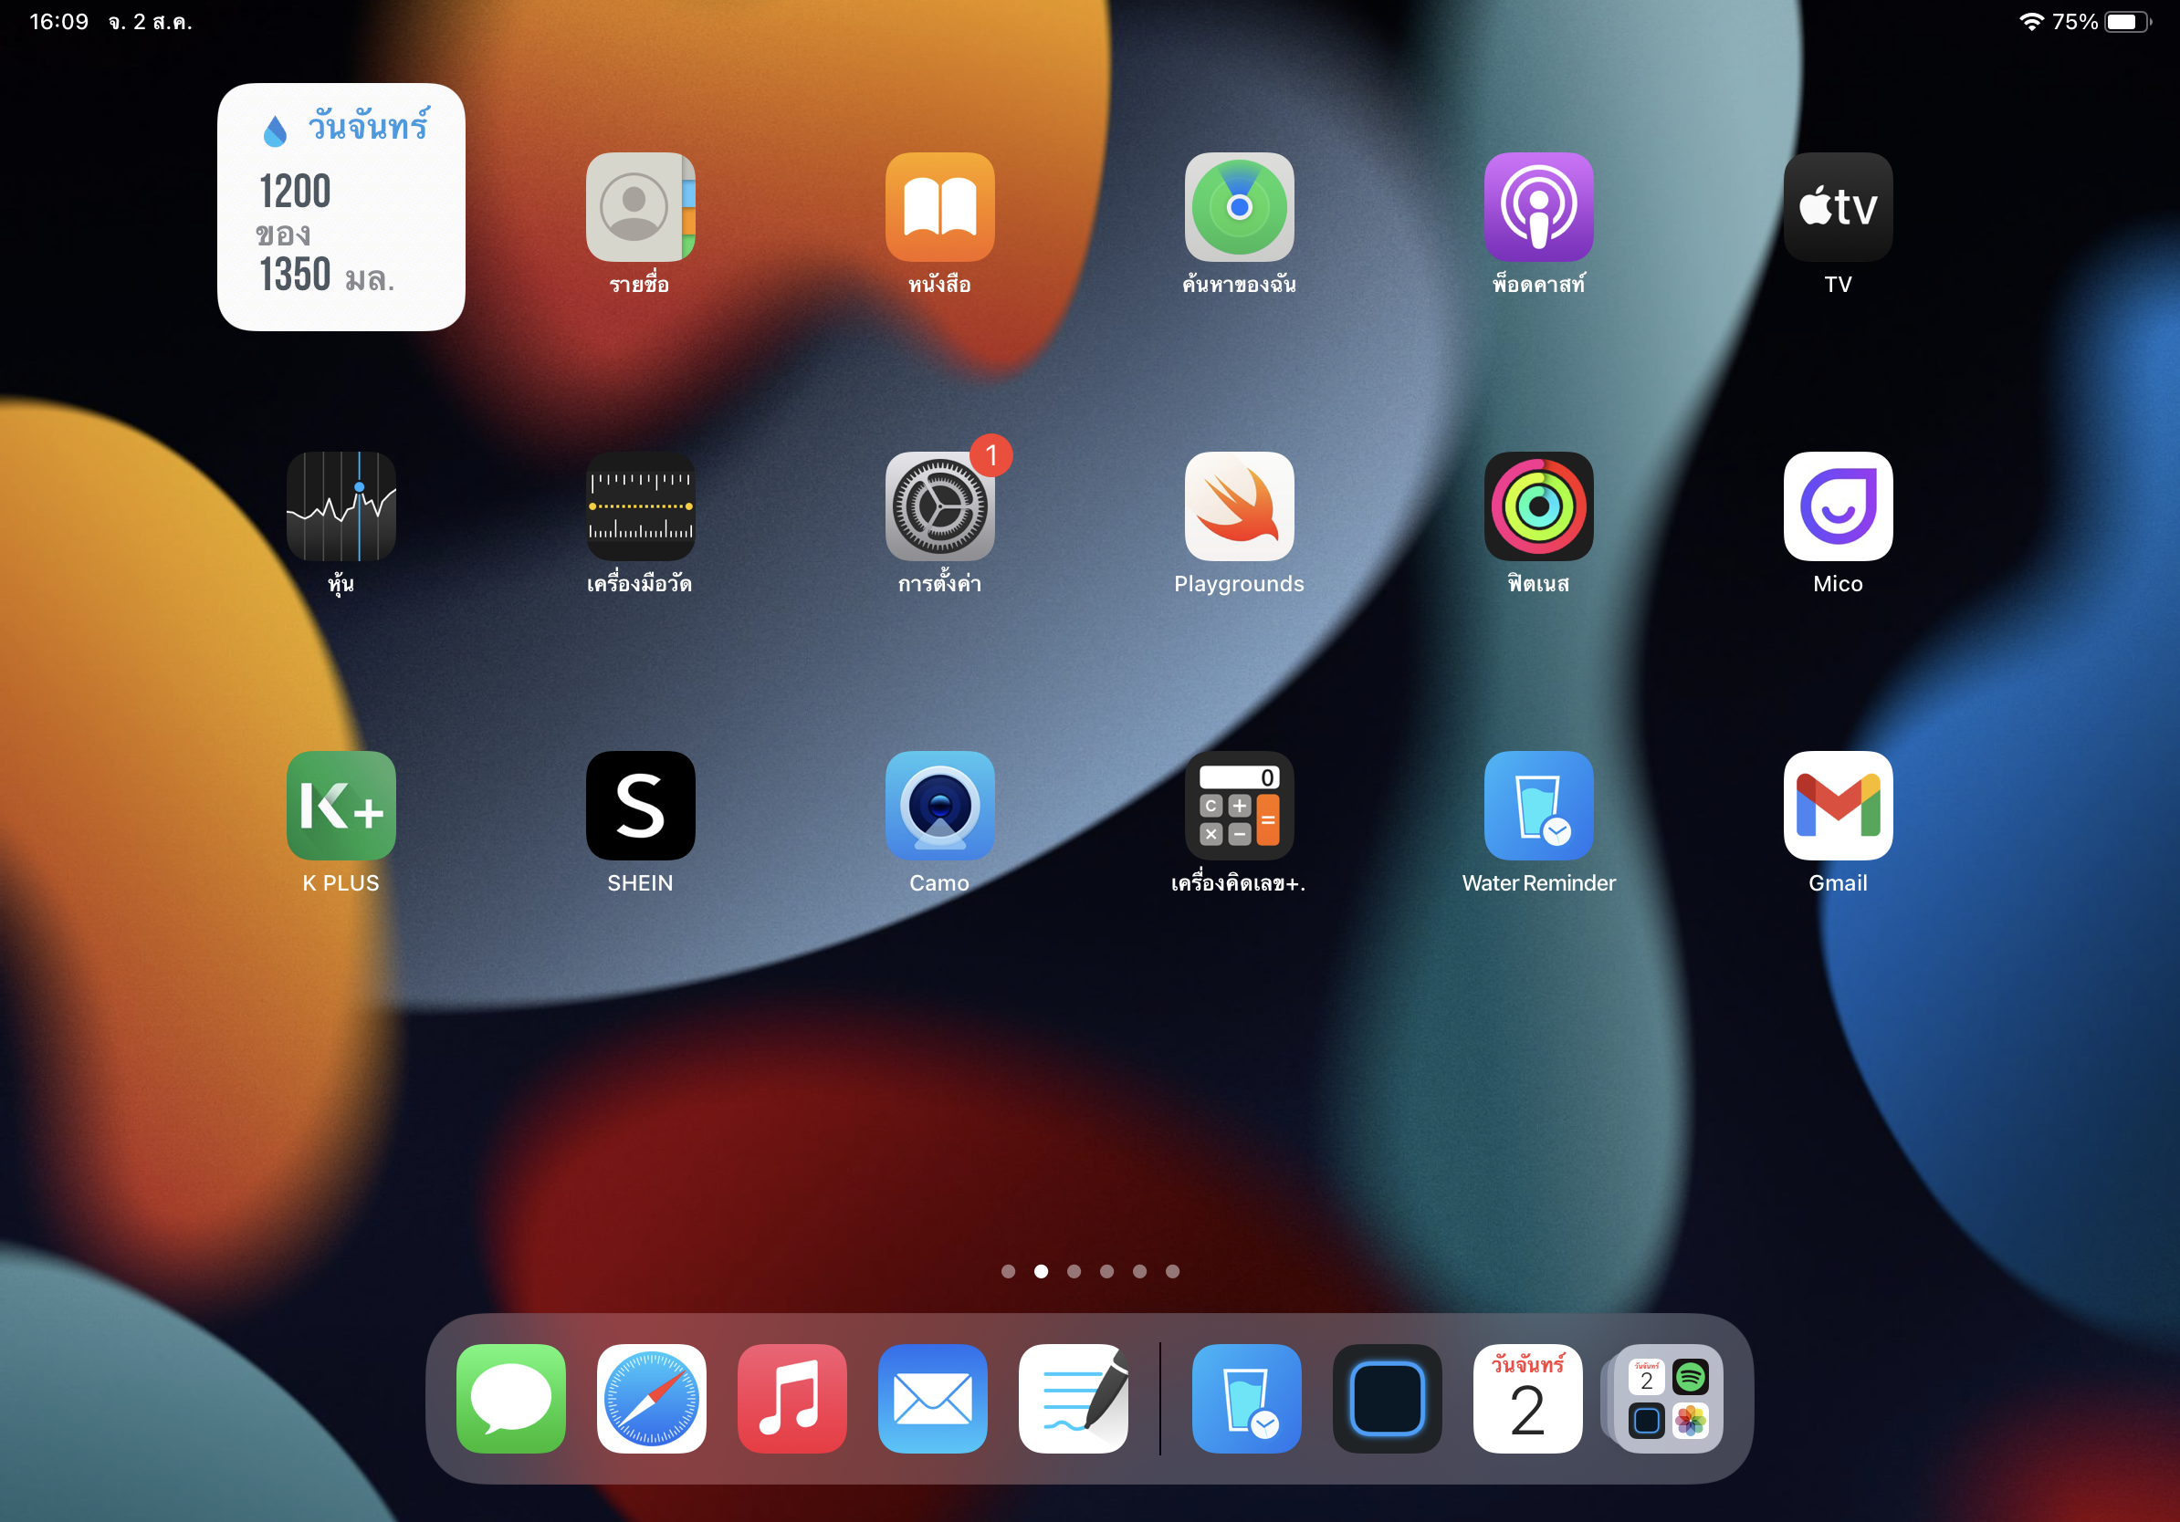Open Messages in the dock
The height and width of the screenshot is (1522, 2180).
[x=511, y=1398]
